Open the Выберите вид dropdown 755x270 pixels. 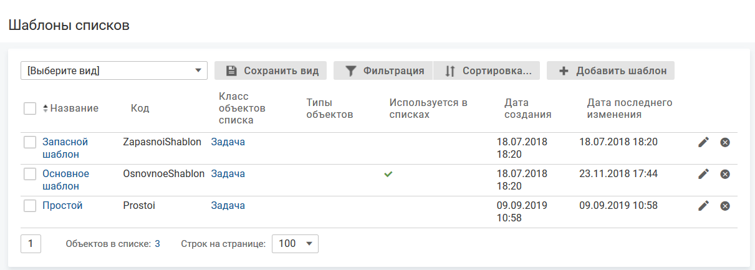tap(114, 70)
